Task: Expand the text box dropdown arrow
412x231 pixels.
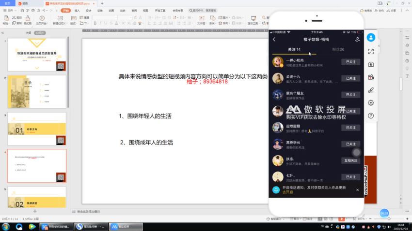Action: (x=206, y=23)
